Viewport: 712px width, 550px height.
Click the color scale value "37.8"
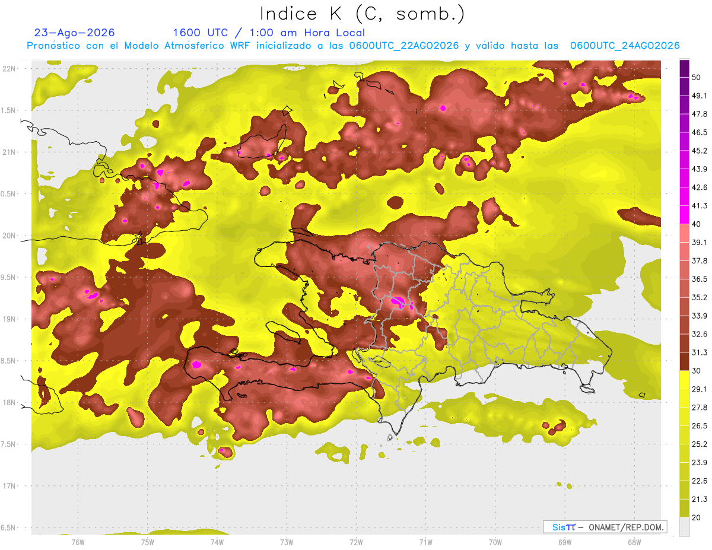700,260
